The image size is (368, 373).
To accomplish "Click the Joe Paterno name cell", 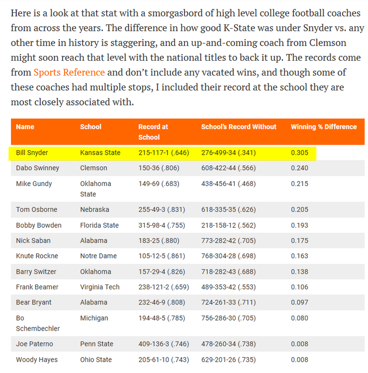I will pyautogui.click(x=34, y=344).
